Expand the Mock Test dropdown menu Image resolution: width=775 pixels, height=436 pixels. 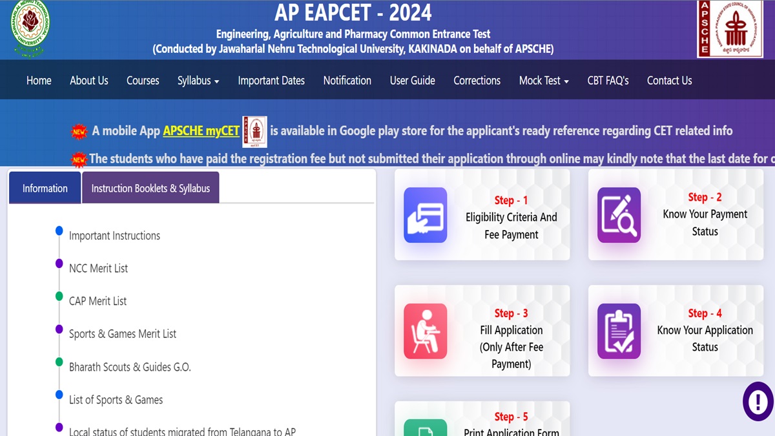point(544,81)
